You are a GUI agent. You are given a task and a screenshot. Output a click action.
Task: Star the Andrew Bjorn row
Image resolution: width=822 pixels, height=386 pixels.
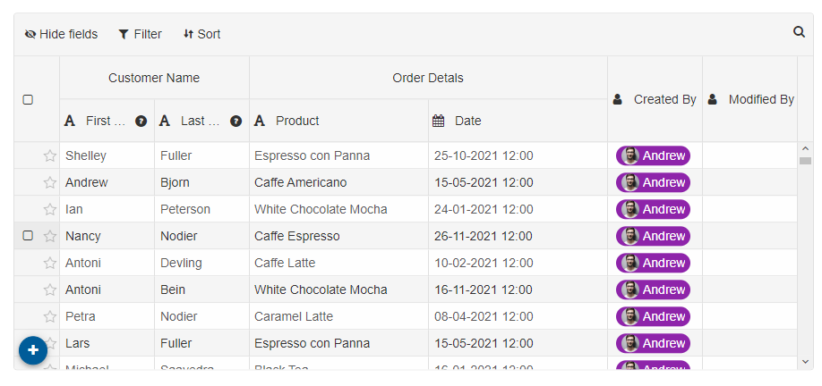(50, 182)
